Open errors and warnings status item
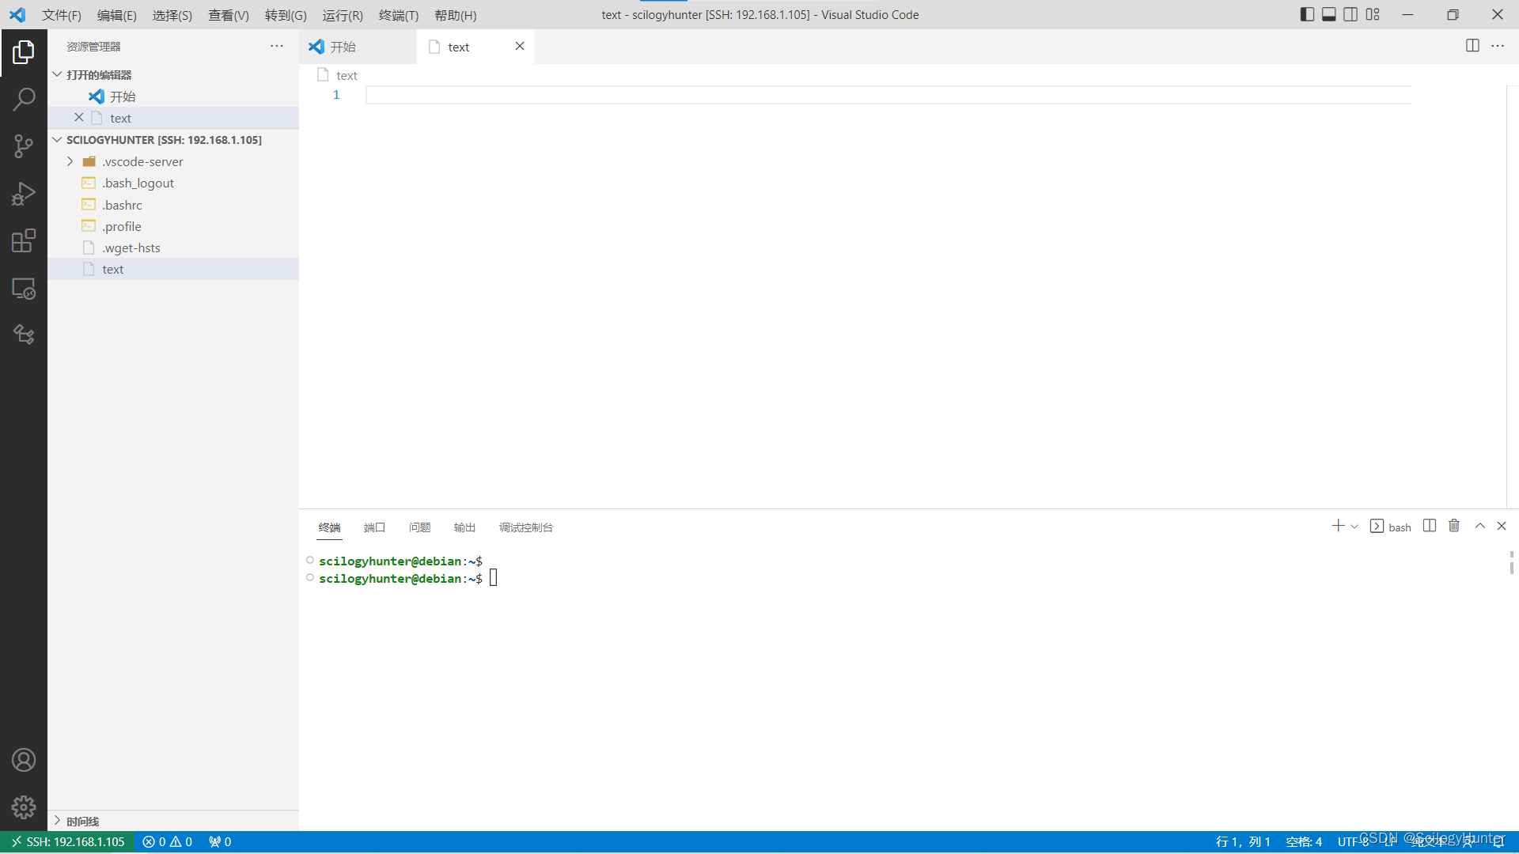1519x854 pixels. 168,842
